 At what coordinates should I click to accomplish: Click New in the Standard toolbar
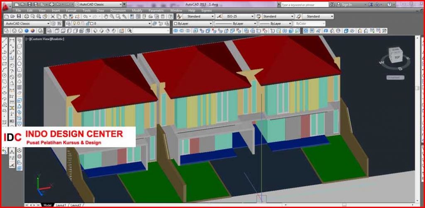click(6, 17)
